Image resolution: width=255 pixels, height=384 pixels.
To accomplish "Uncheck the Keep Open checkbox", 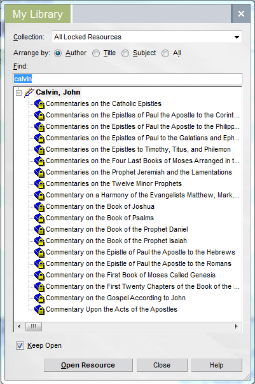I will [20, 346].
